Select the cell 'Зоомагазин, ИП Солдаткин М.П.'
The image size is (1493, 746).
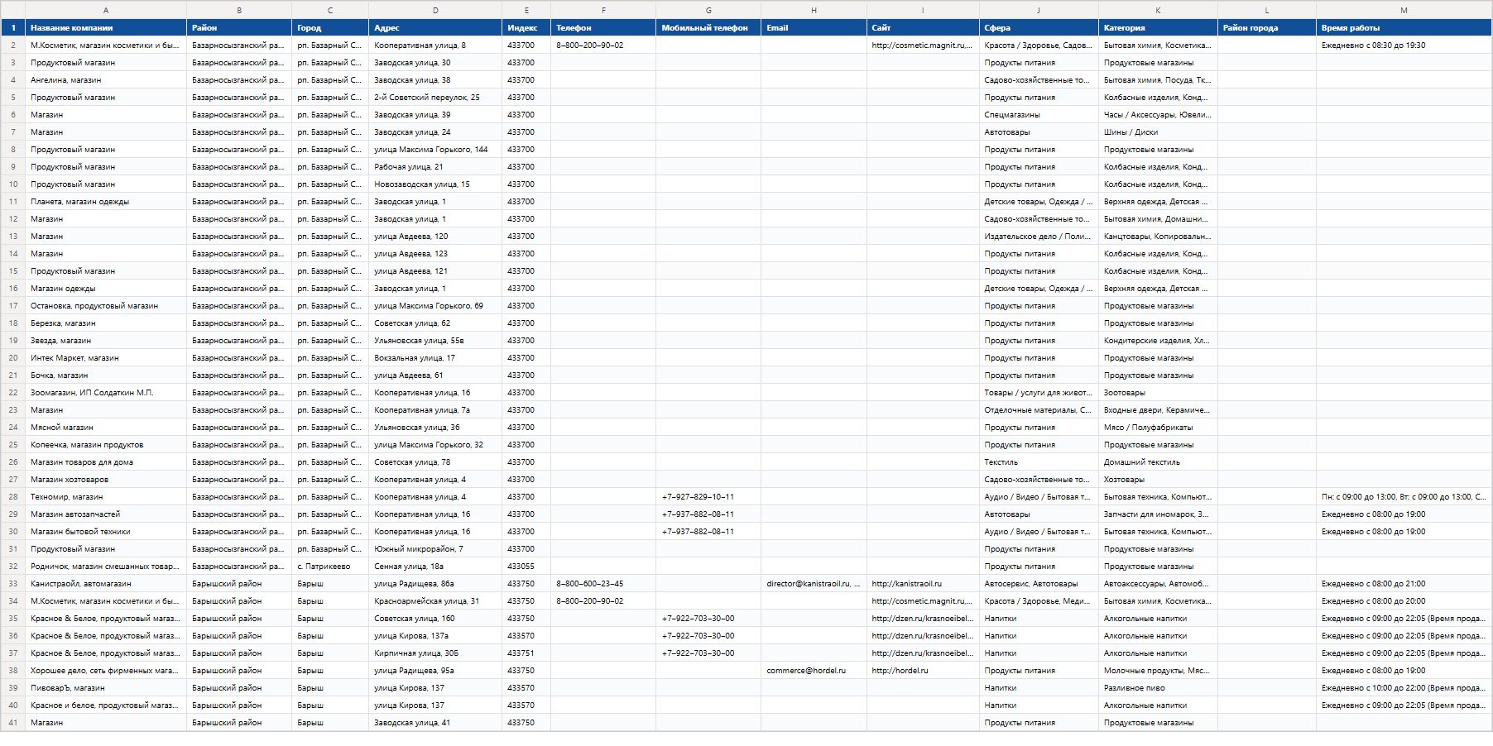click(106, 393)
